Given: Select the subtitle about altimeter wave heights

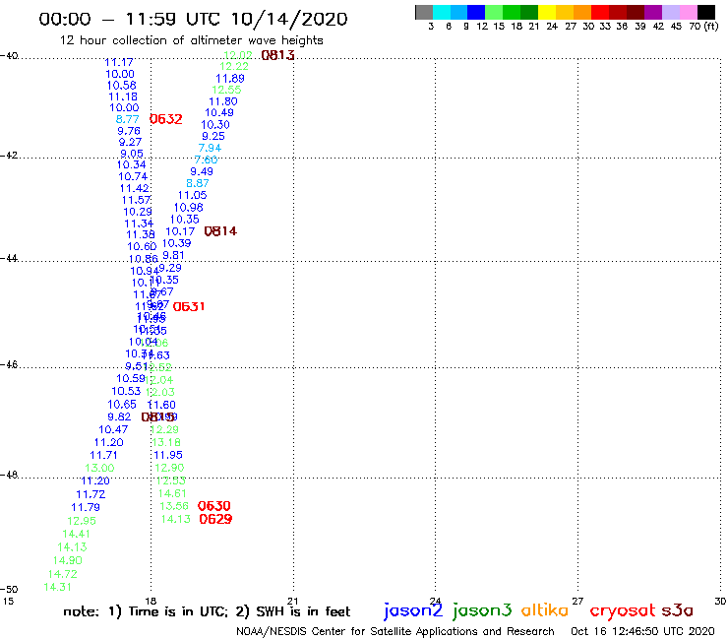Looking at the screenshot, I should (191, 40).
